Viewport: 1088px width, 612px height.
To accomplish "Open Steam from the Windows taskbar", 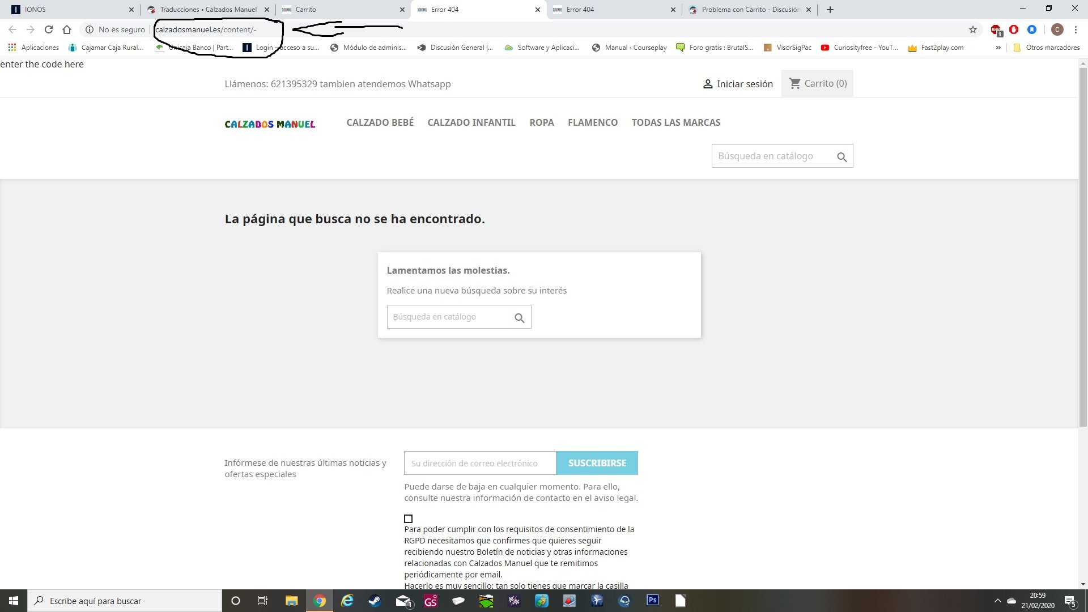I will click(x=375, y=601).
